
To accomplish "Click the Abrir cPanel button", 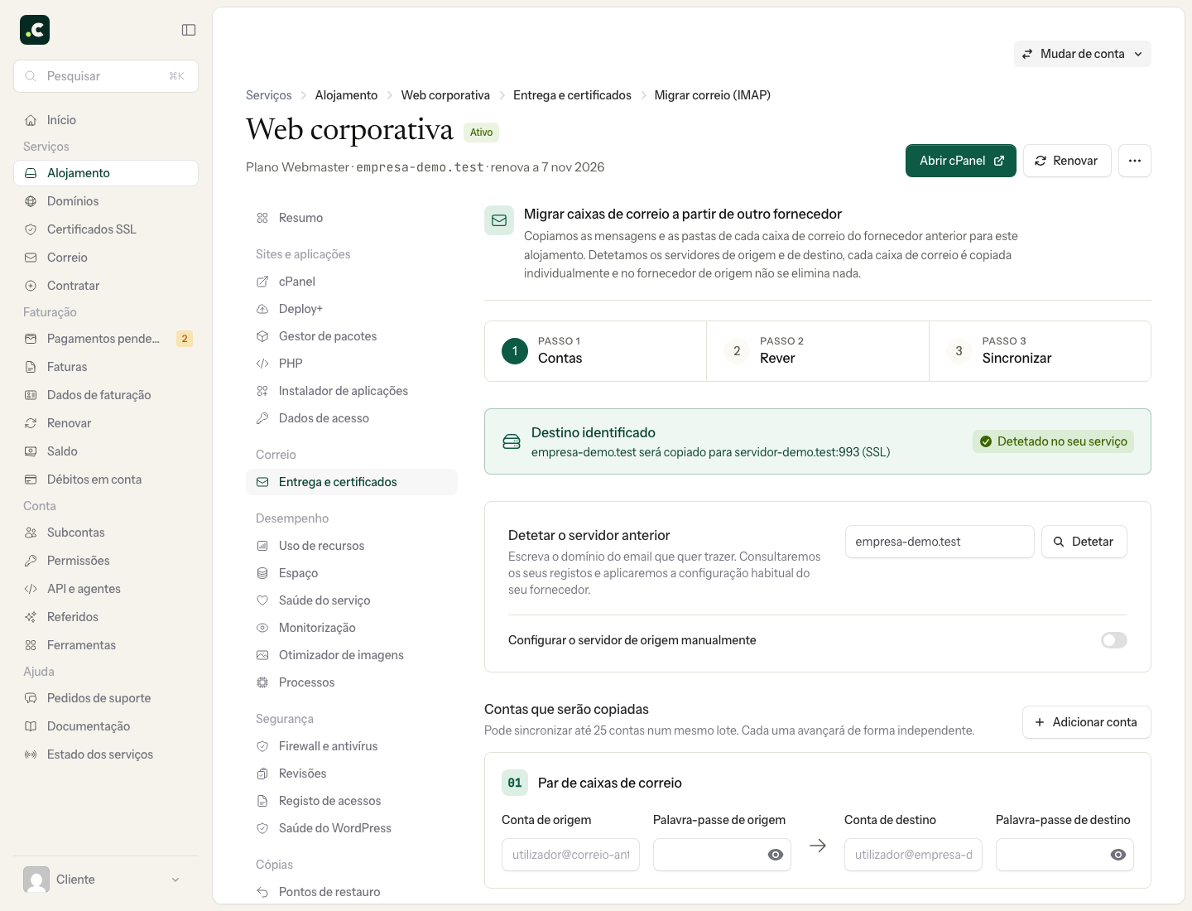I will [x=961, y=161].
